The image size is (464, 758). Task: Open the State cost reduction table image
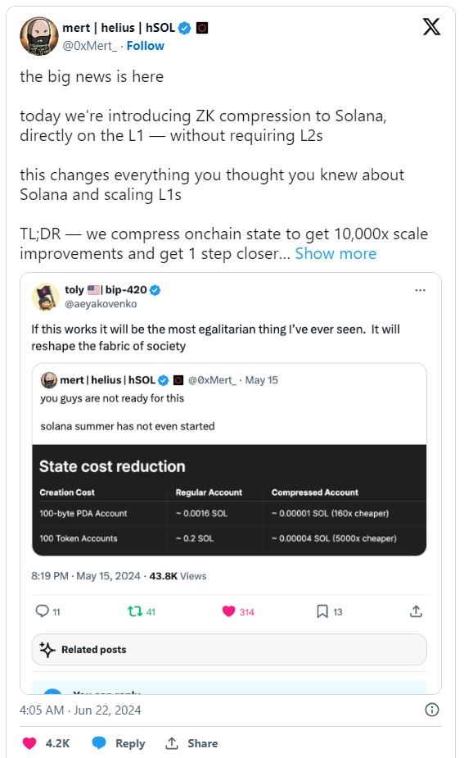coord(229,500)
